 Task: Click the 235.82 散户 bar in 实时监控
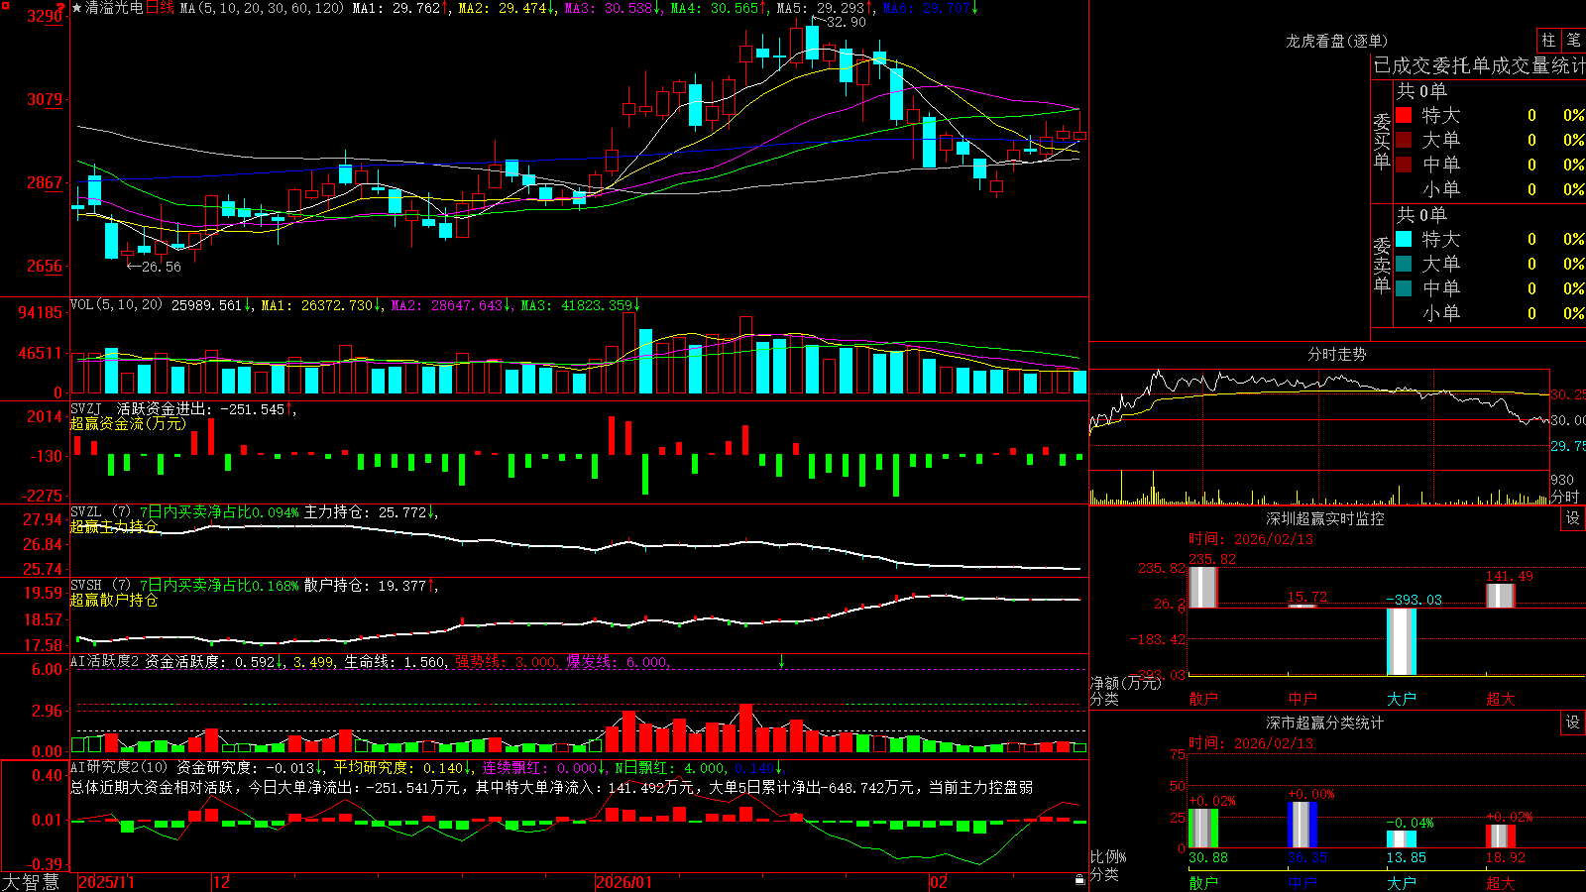coord(1203,587)
